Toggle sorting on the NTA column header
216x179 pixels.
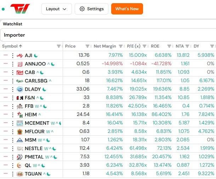click(x=180, y=46)
